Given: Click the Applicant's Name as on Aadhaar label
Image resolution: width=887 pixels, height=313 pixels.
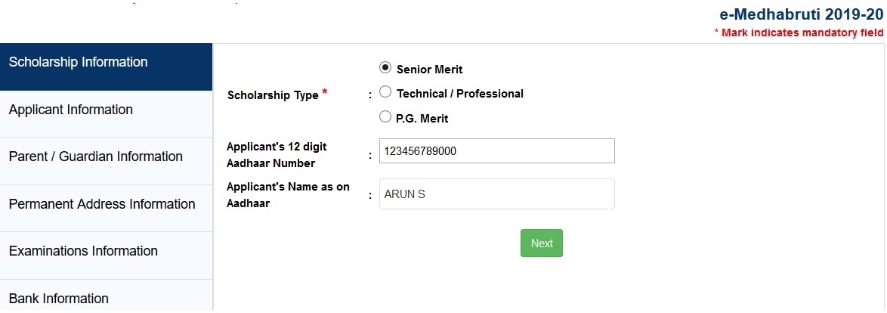Looking at the screenshot, I should [288, 194].
